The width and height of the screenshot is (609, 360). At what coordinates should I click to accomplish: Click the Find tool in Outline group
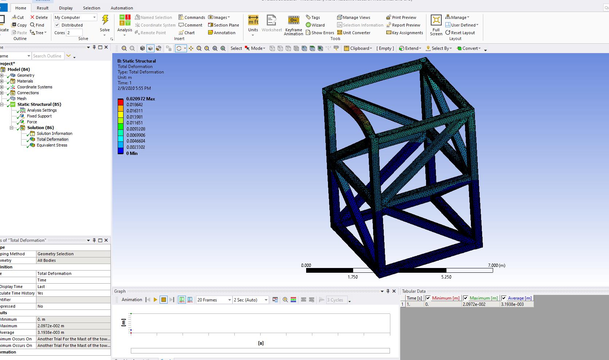[37, 25]
